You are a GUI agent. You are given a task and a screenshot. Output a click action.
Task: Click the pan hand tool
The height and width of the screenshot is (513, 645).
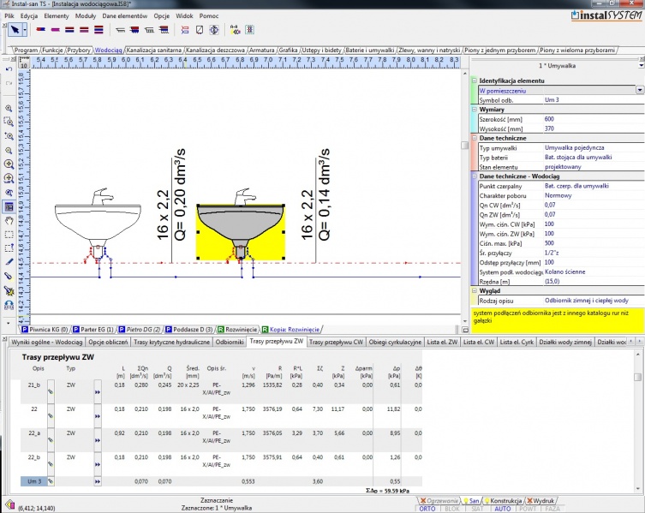point(9,220)
